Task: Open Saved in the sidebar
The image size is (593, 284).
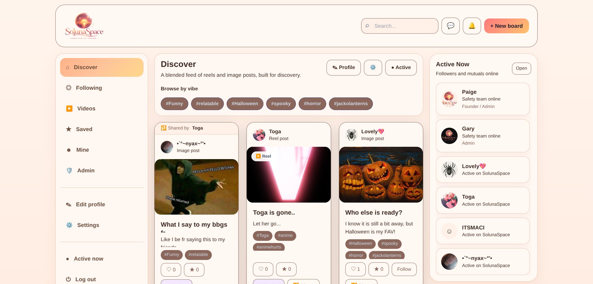Action: [102, 129]
